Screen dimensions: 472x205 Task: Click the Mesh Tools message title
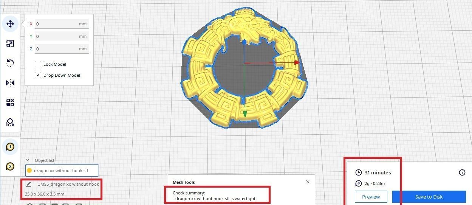[184, 182]
